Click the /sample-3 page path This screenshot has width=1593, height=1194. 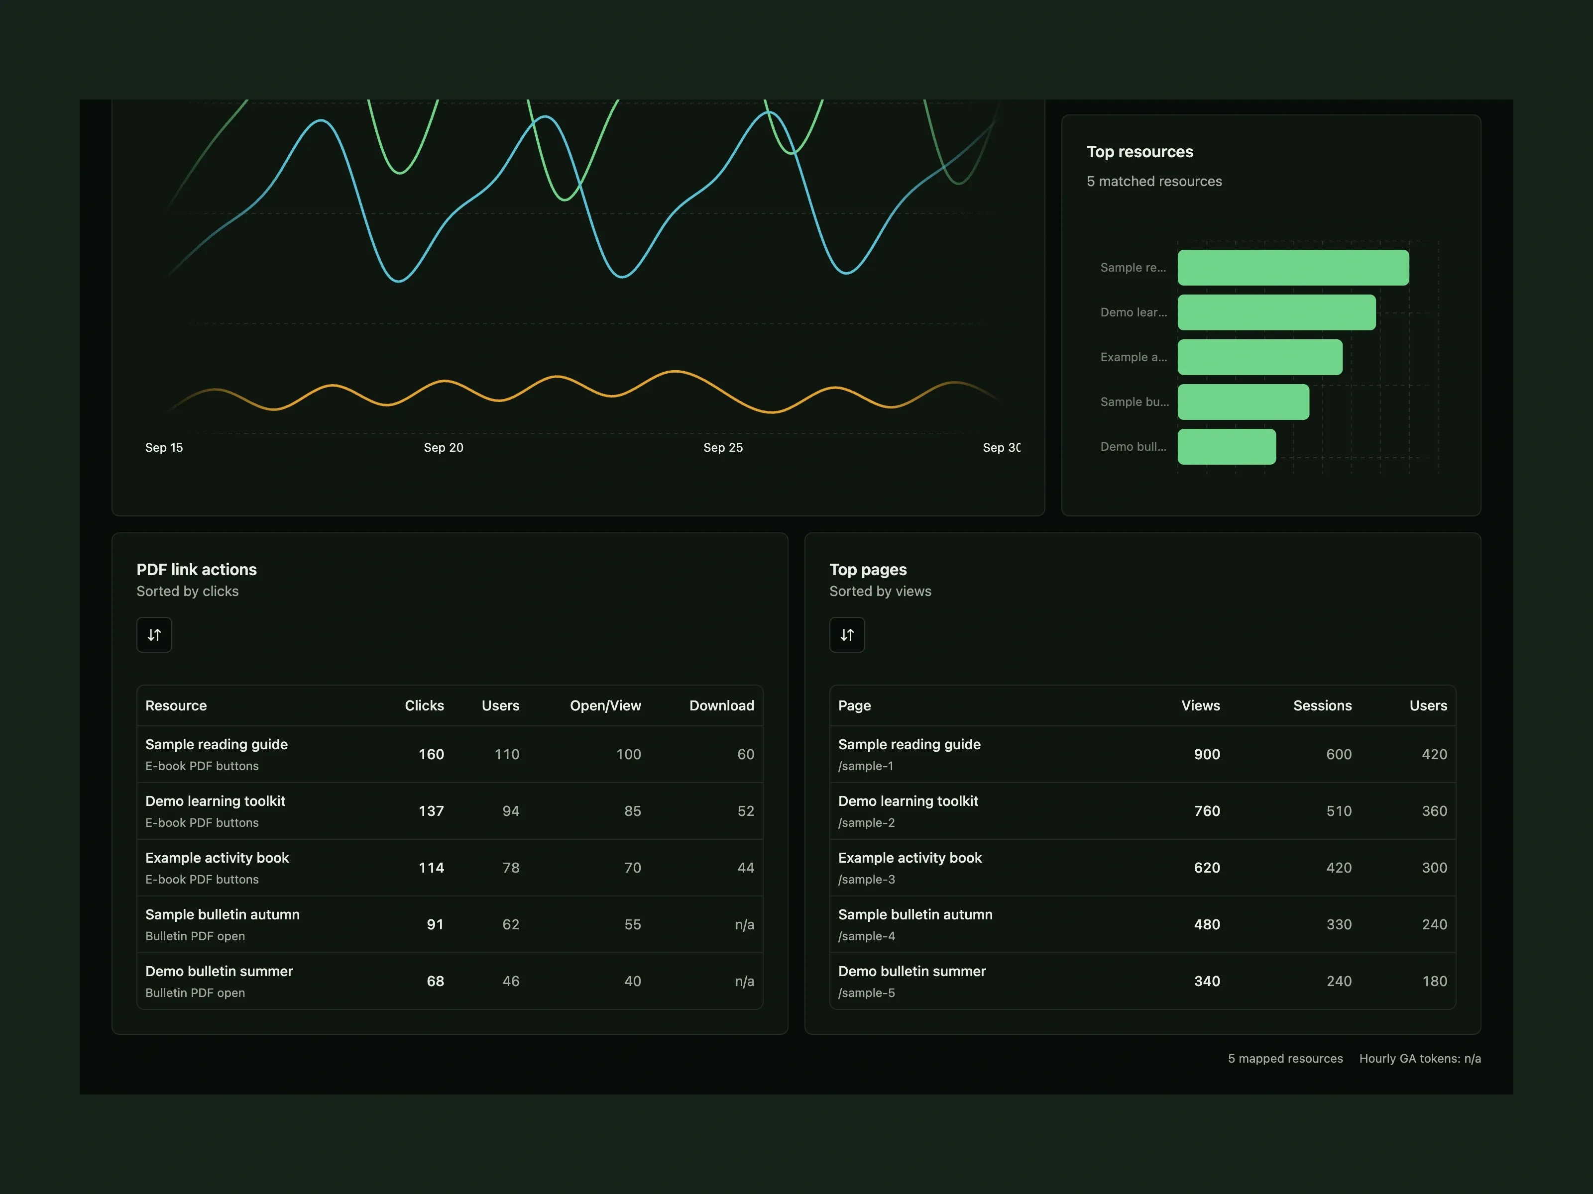tap(866, 880)
